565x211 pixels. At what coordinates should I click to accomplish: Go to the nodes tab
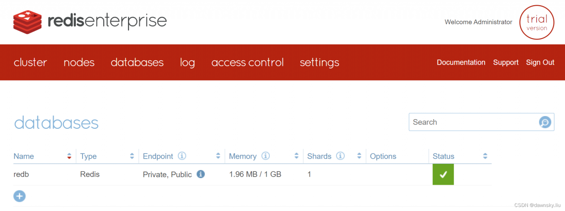[x=79, y=62]
